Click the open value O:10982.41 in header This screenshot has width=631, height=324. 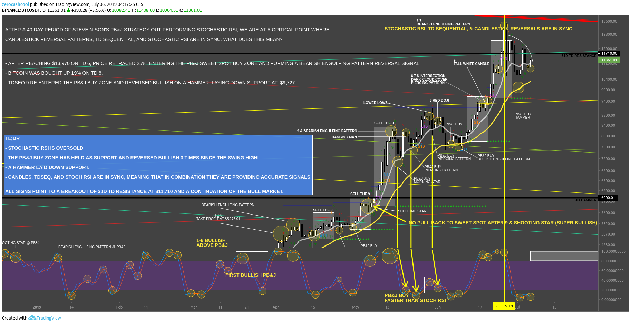click(x=119, y=10)
